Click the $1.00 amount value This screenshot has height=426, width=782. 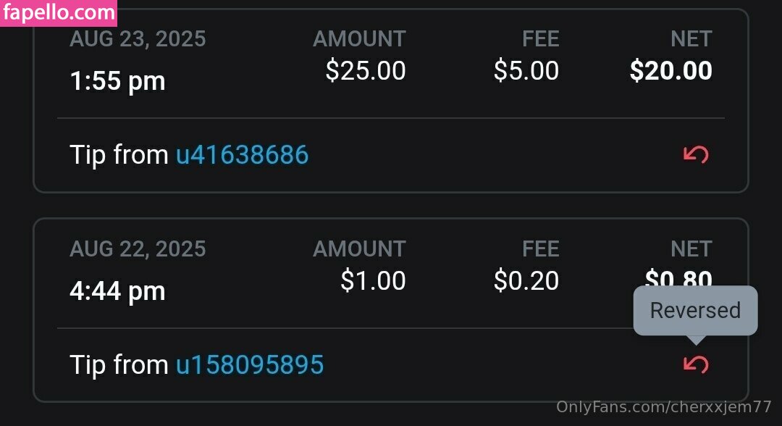373,280
